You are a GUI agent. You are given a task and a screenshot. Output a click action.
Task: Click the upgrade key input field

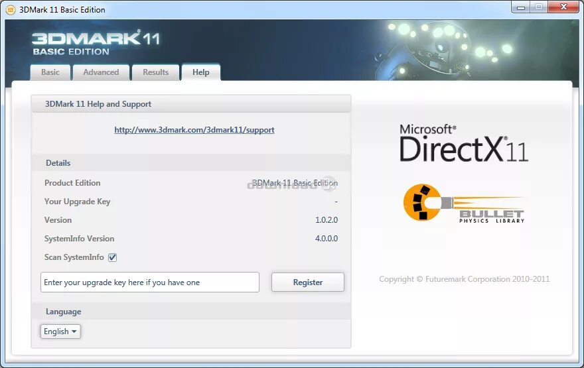[x=150, y=282]
